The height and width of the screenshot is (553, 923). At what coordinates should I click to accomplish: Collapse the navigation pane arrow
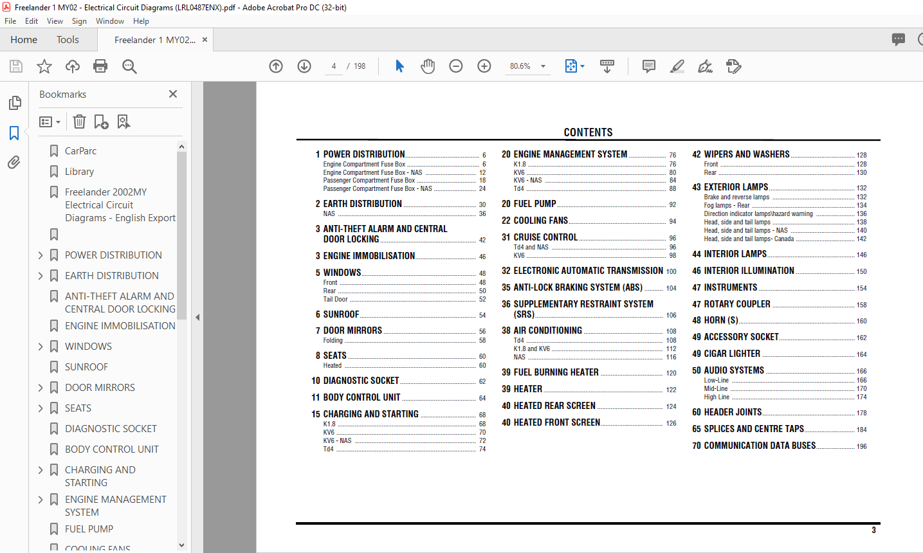(197, 317)
